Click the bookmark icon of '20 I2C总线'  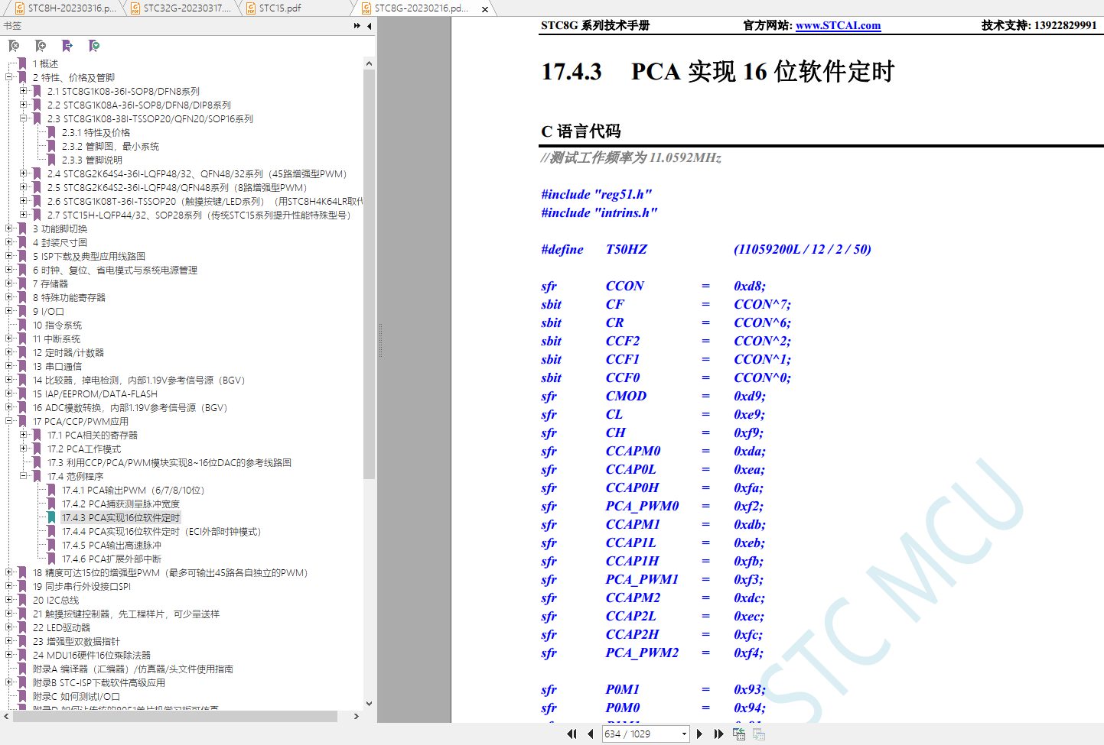(x=23, y=600)
